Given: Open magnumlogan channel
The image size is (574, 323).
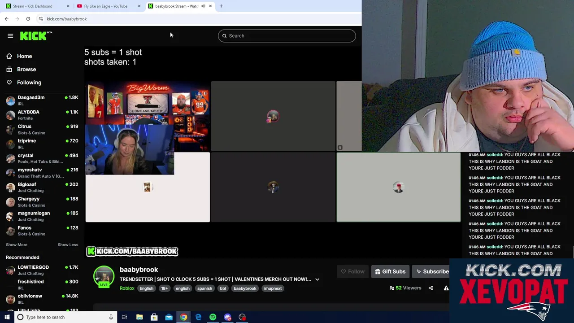Looking at the screenshot, I should coord(42,216).
